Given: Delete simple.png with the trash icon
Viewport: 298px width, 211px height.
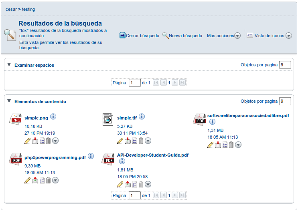Looking at the screenshot, I should 48,141.
